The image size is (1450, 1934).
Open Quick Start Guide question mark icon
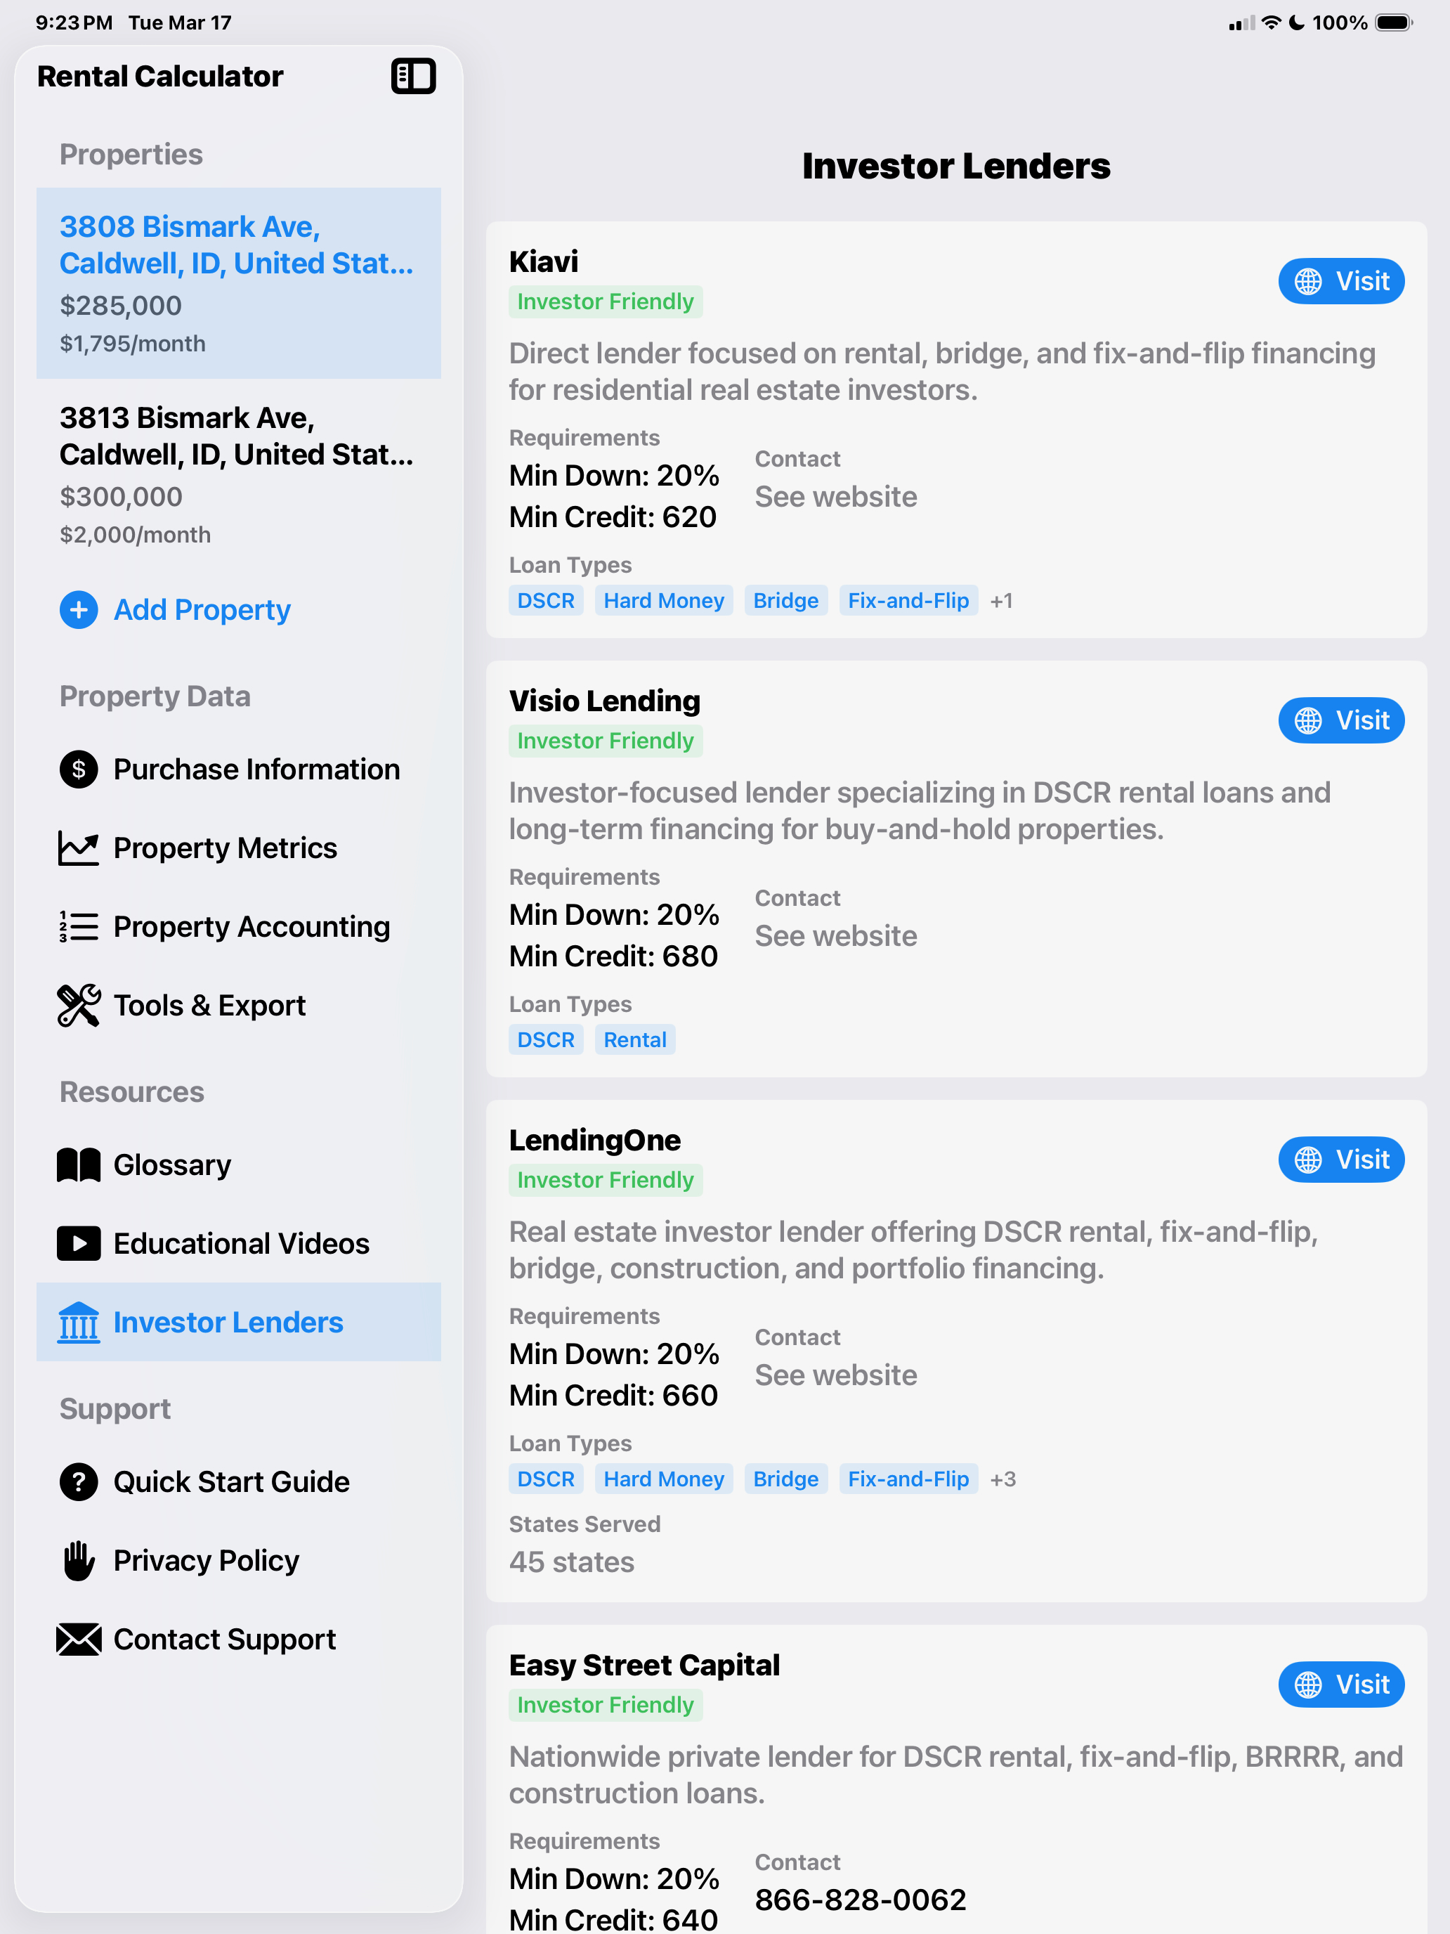pos(78,1482)
